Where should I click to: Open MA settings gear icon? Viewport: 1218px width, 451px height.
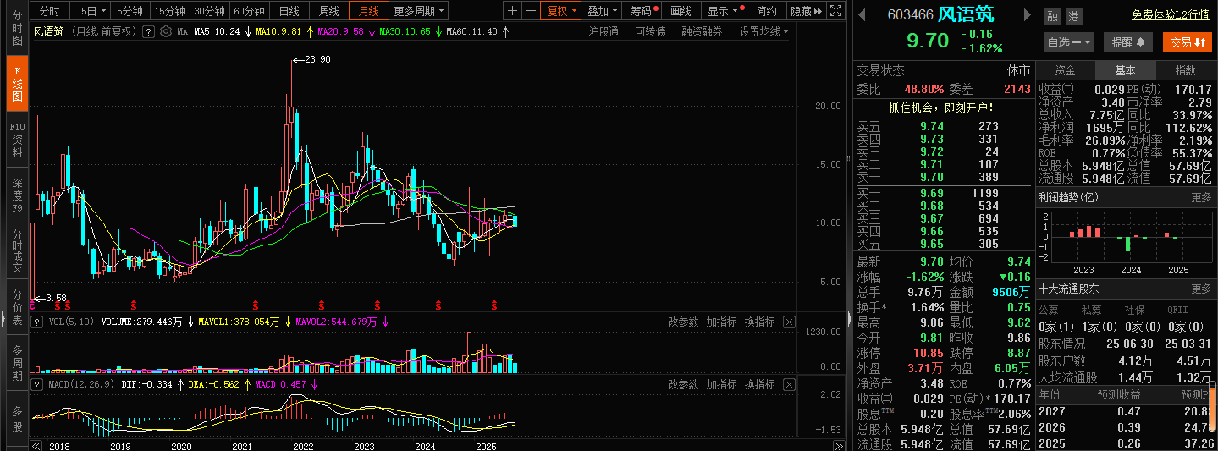[165, 31]
